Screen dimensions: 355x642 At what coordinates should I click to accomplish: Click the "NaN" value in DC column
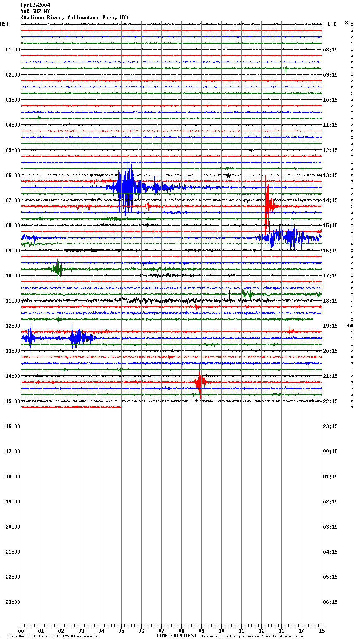[350, 326]
